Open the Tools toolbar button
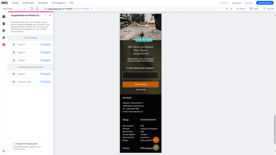 [254, 8]
